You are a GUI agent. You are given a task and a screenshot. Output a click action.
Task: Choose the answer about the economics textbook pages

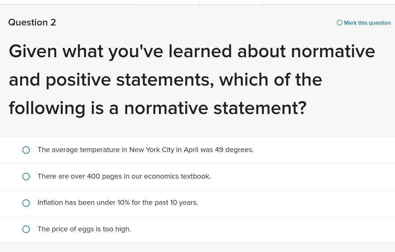point(124,176)
